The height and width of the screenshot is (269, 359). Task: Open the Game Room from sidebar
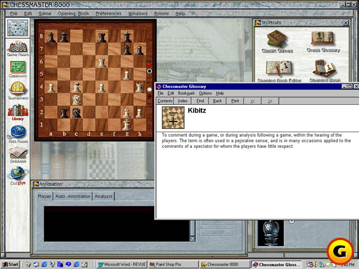pyautogui.click(x=17, y=47)
